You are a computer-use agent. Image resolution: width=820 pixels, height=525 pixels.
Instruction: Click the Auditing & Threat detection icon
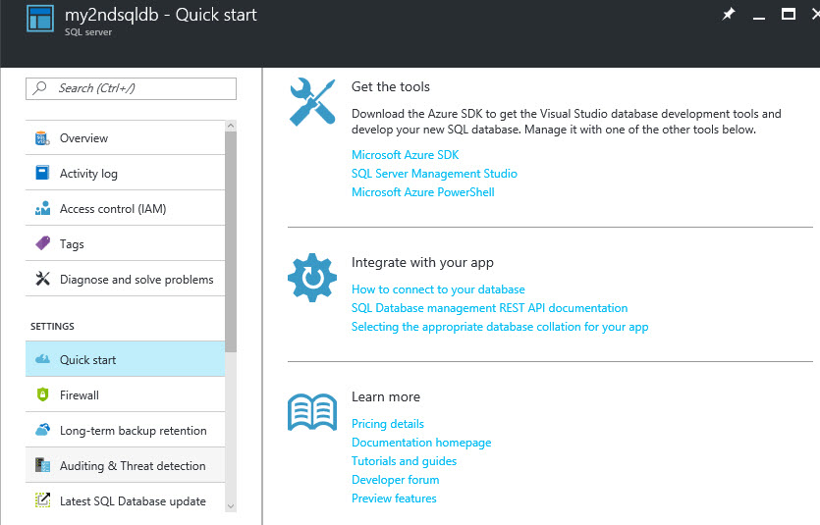[42, 465]
